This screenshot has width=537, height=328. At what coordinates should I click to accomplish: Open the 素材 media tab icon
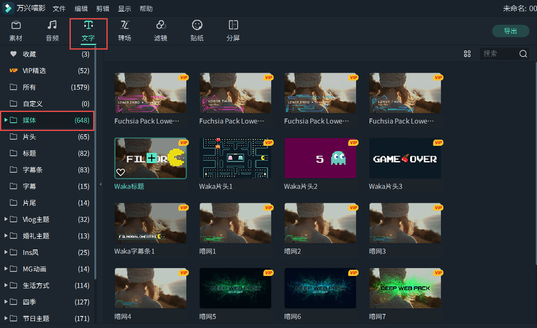[x=16, y=26]
